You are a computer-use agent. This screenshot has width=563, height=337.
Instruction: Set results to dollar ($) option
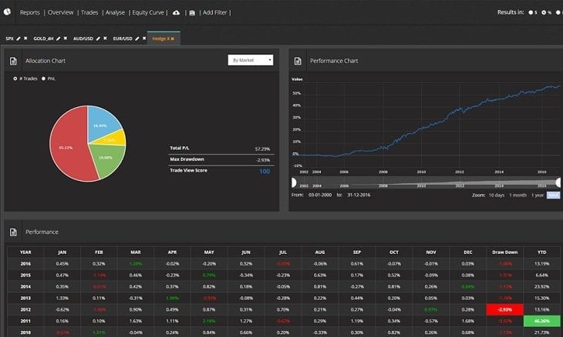531,13
